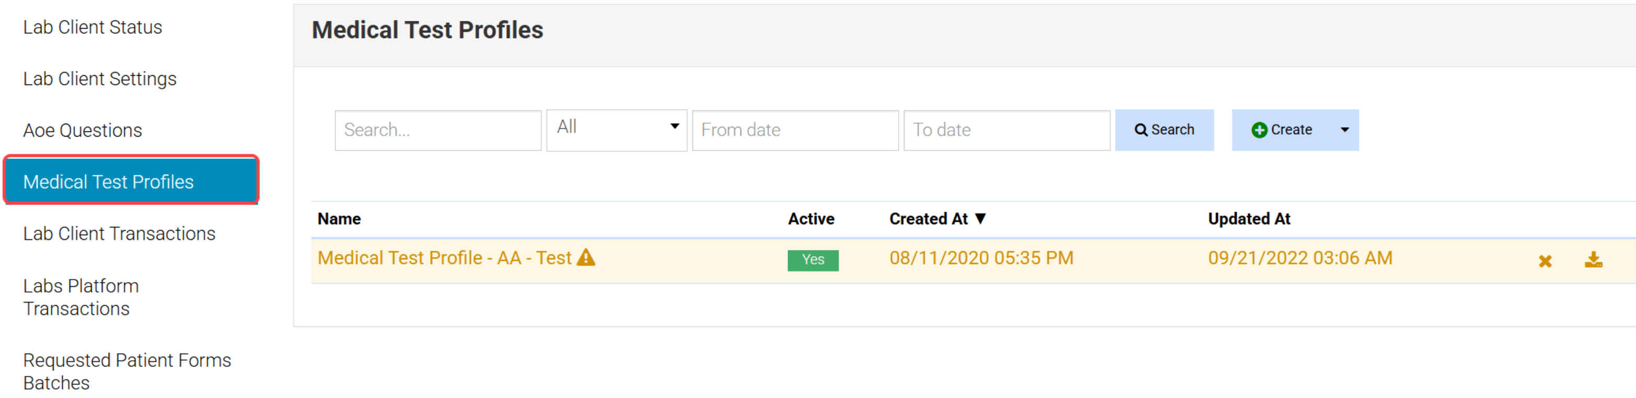Click the orange X delete icon
This screenshot has height=398, width=1636.
[x=1545, y=260]
